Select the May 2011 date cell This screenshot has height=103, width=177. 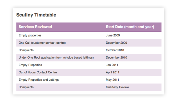pos(112,80)
